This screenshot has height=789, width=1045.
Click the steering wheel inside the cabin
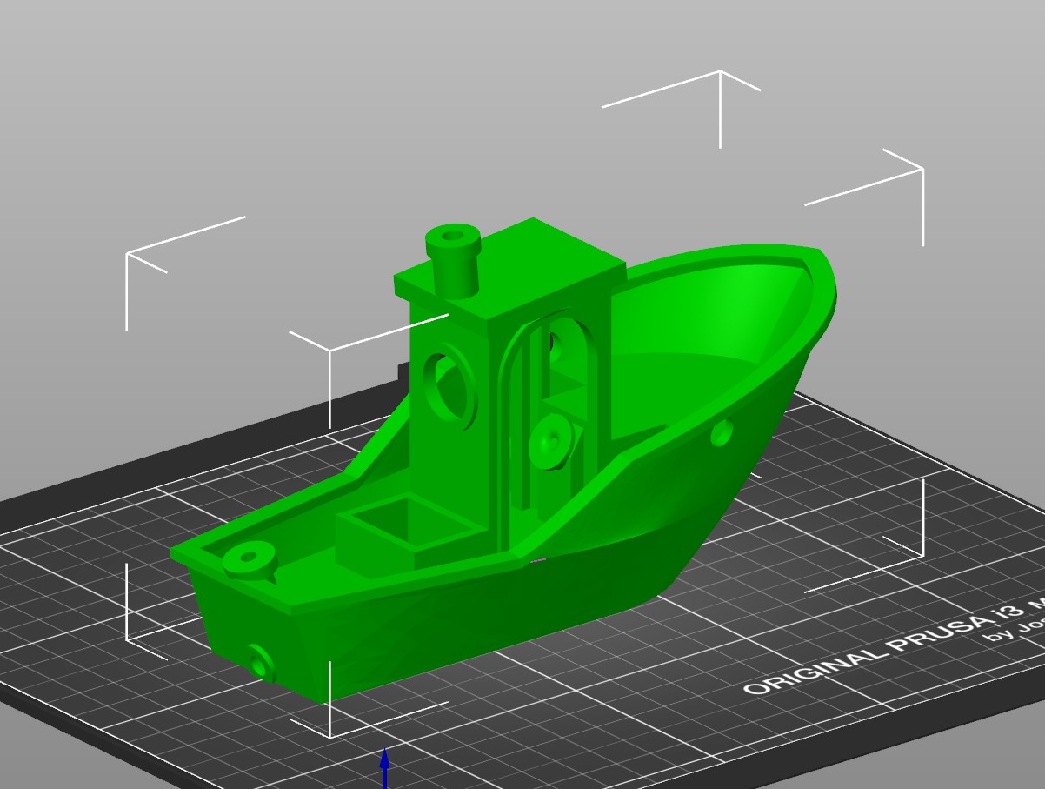coord(550,441)
